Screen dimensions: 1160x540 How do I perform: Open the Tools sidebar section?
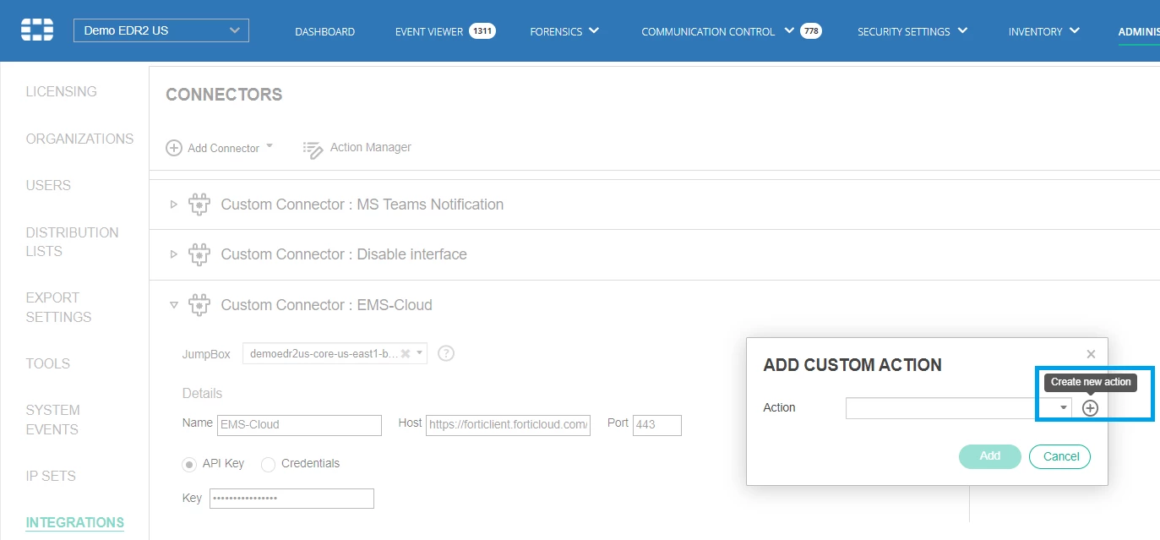[47, 363]
